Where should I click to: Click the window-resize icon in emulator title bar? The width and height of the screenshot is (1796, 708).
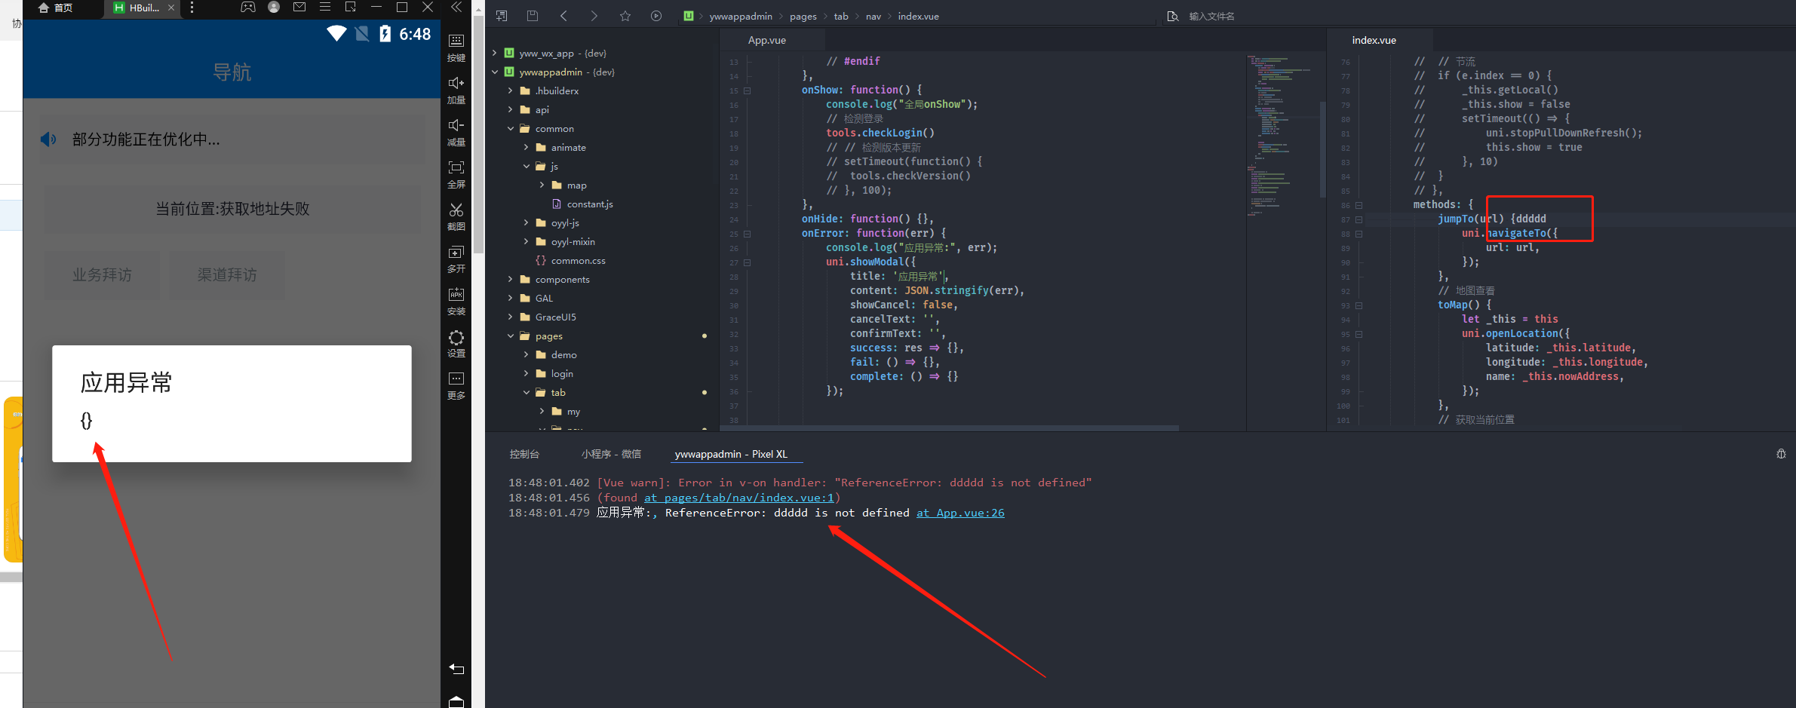click(x=351, y=7)
